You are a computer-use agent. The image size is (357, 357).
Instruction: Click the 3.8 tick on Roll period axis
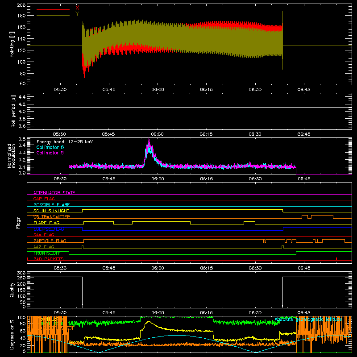pyautogui.click(x=22, y=119)
